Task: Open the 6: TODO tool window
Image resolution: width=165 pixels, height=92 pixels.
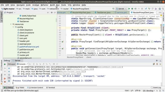Action: click(20, 88)
